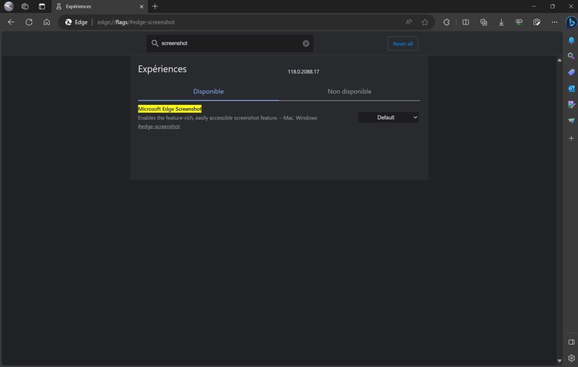The height and width of the screenshot is (367, 578).
Task: Open the #edge-screenshot anchor link
Action: click(159, 126)
